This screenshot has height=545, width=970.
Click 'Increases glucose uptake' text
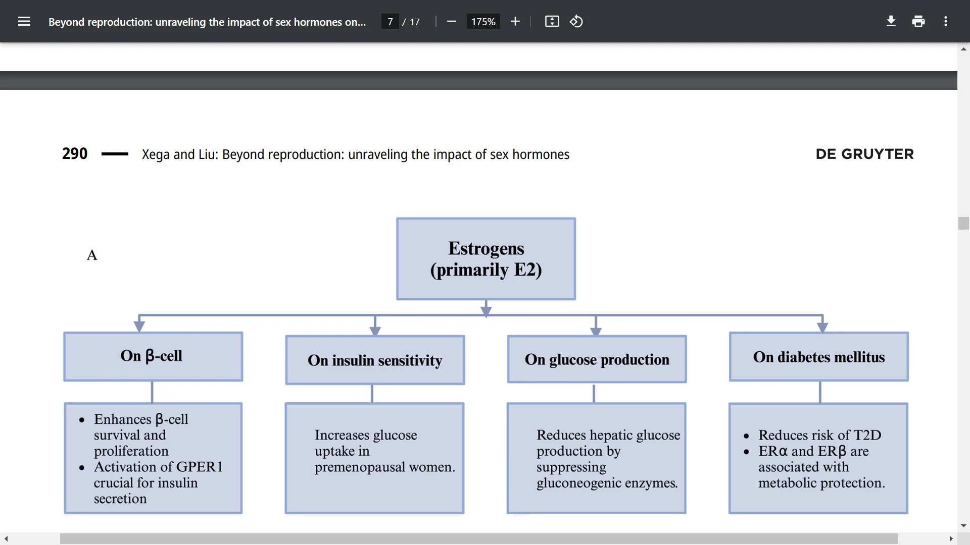384,451
